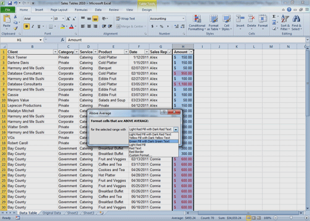Click the Decrease Font Size icon
The height and width of the screenshot is (221, 310).
(x=74, y=18)
